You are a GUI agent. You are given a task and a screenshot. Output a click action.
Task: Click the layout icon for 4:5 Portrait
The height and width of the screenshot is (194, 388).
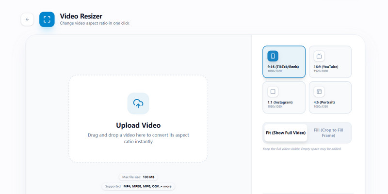tap(319, 91)
